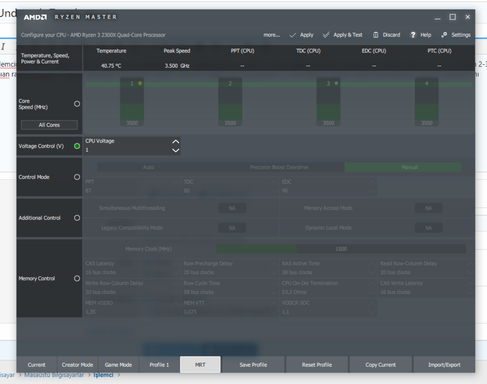The height and width of the screenshot is (384, 487).
Task: Increase CPU Voltage with up arrow
Action: click(x=175, y=142)
